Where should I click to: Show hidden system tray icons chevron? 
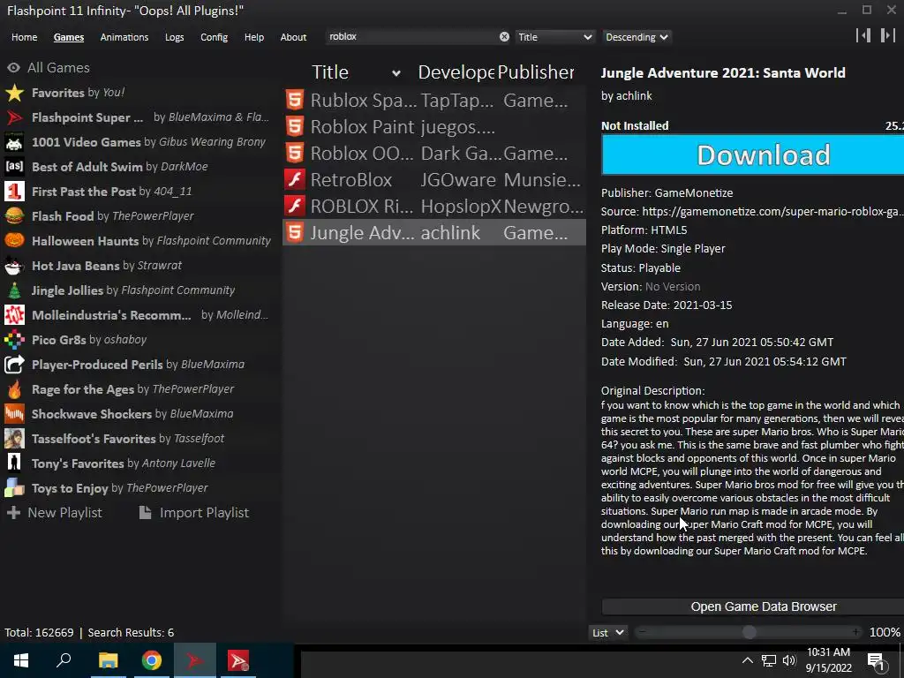coord(747,660)
